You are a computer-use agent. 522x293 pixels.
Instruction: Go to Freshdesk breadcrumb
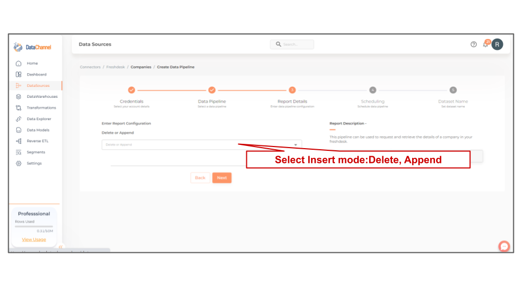115,67
